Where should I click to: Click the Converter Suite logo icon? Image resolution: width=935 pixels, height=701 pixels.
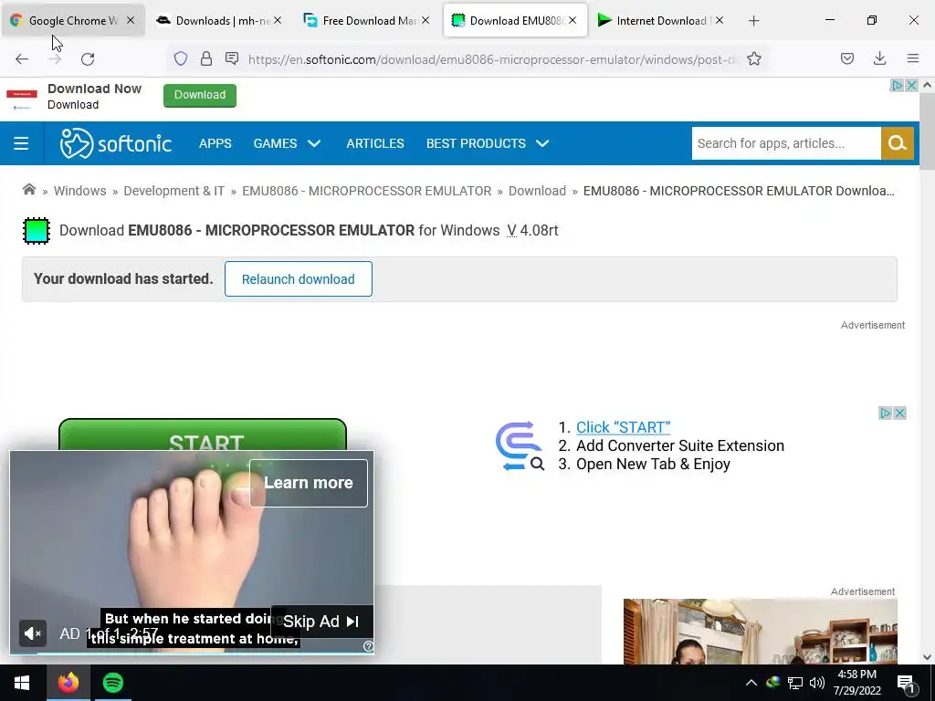[520, 445]
